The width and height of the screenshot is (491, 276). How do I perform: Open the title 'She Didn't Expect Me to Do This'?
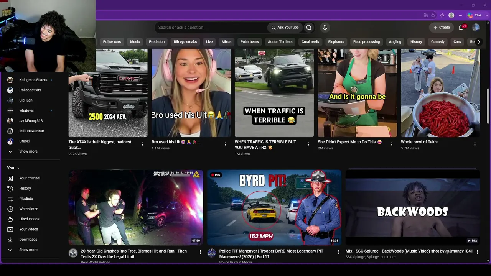(x=350, y=142)
